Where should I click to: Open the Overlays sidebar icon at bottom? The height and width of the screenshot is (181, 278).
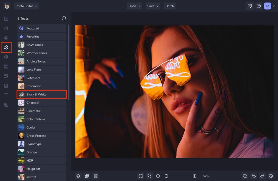point(6,105)
